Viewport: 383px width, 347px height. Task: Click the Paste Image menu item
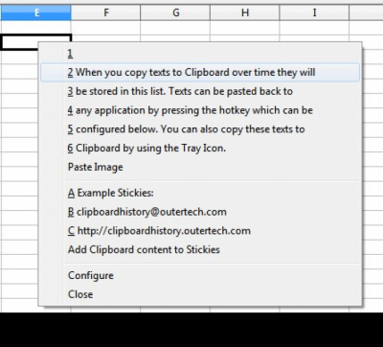point(200,167)
